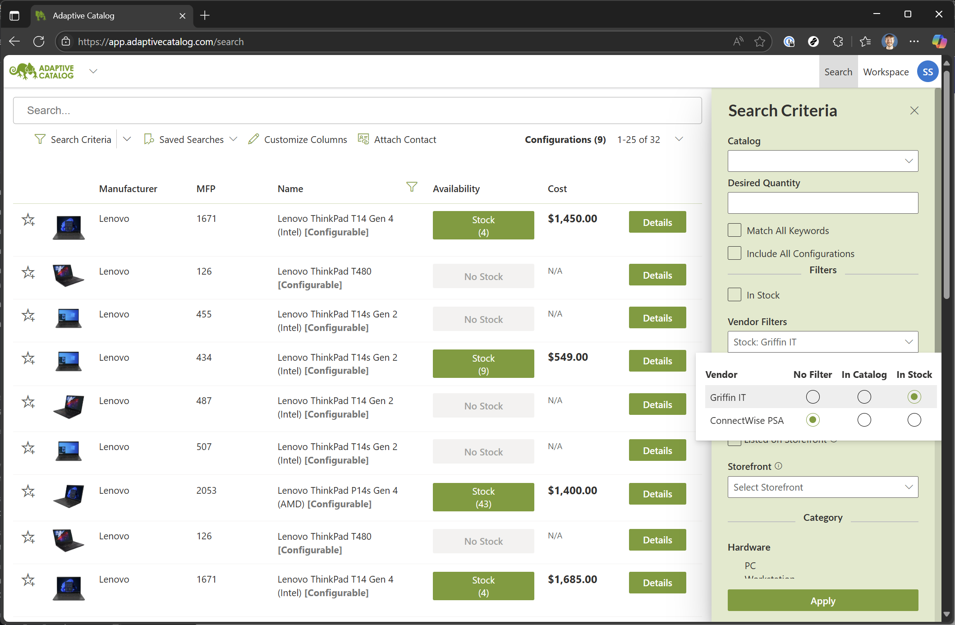
Task: Star the ThinkPad T14 Gen 2 MFP 487 row
Action: click(x=28, y=401)
